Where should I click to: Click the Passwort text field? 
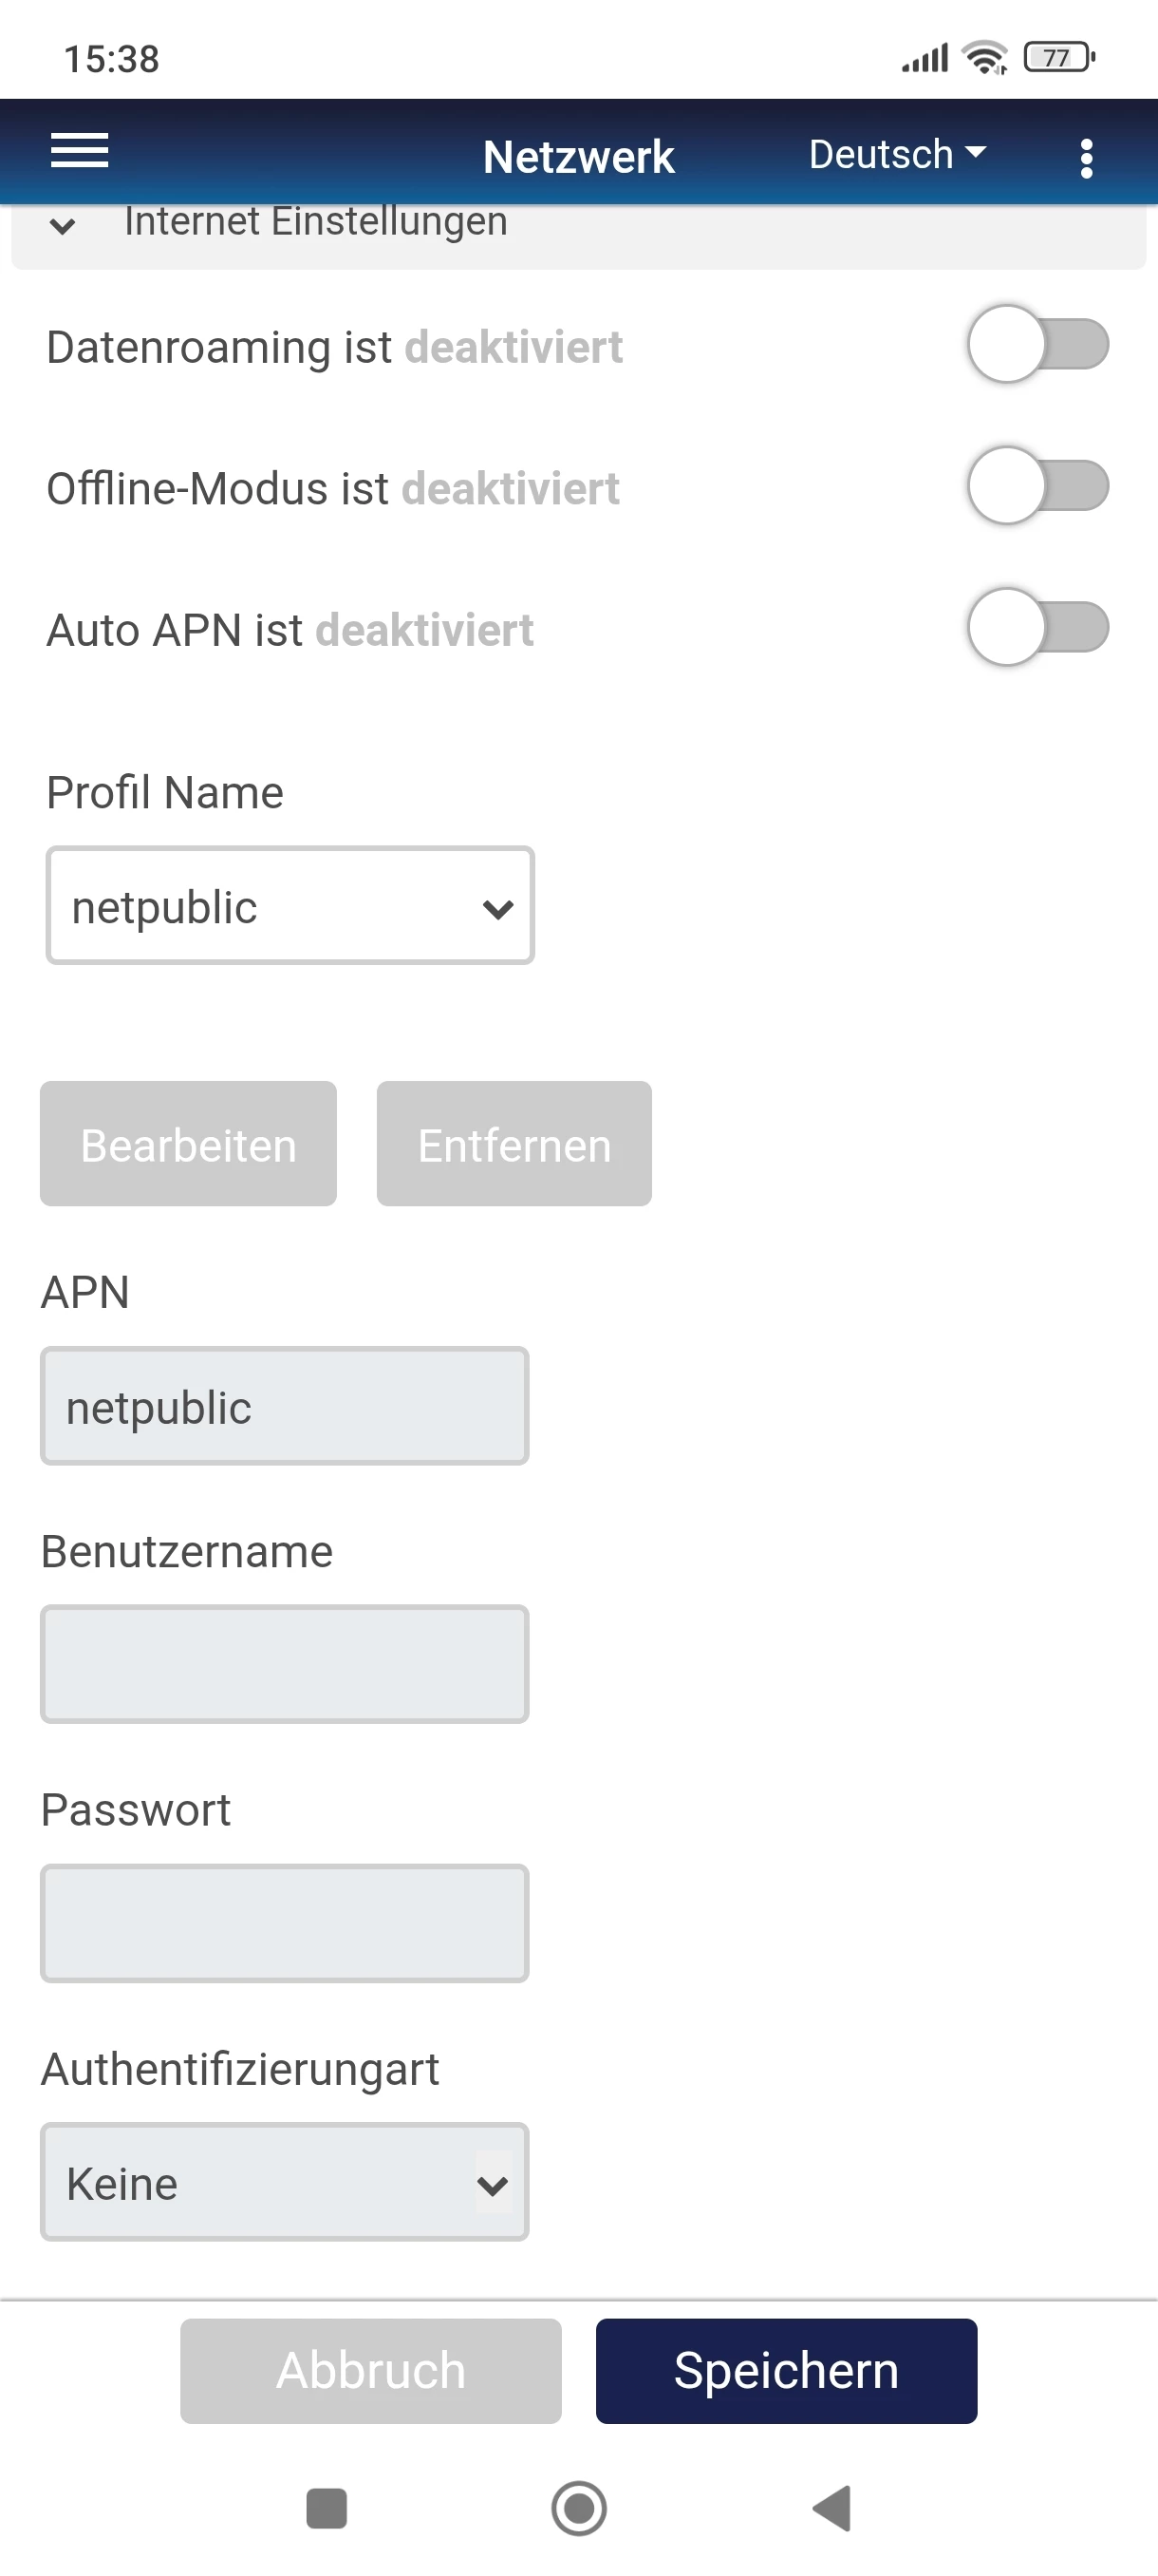click(285, 1922)
